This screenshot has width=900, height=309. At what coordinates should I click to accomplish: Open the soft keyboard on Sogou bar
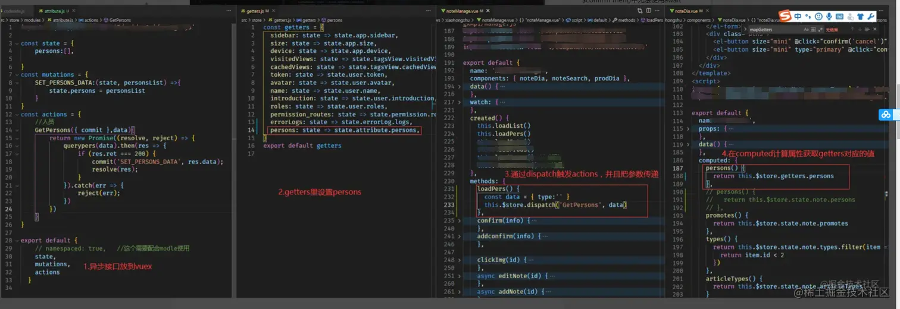click(x=839, y=17)
